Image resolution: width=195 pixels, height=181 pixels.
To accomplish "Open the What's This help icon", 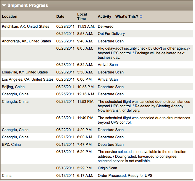I will (x=141, y=16).
